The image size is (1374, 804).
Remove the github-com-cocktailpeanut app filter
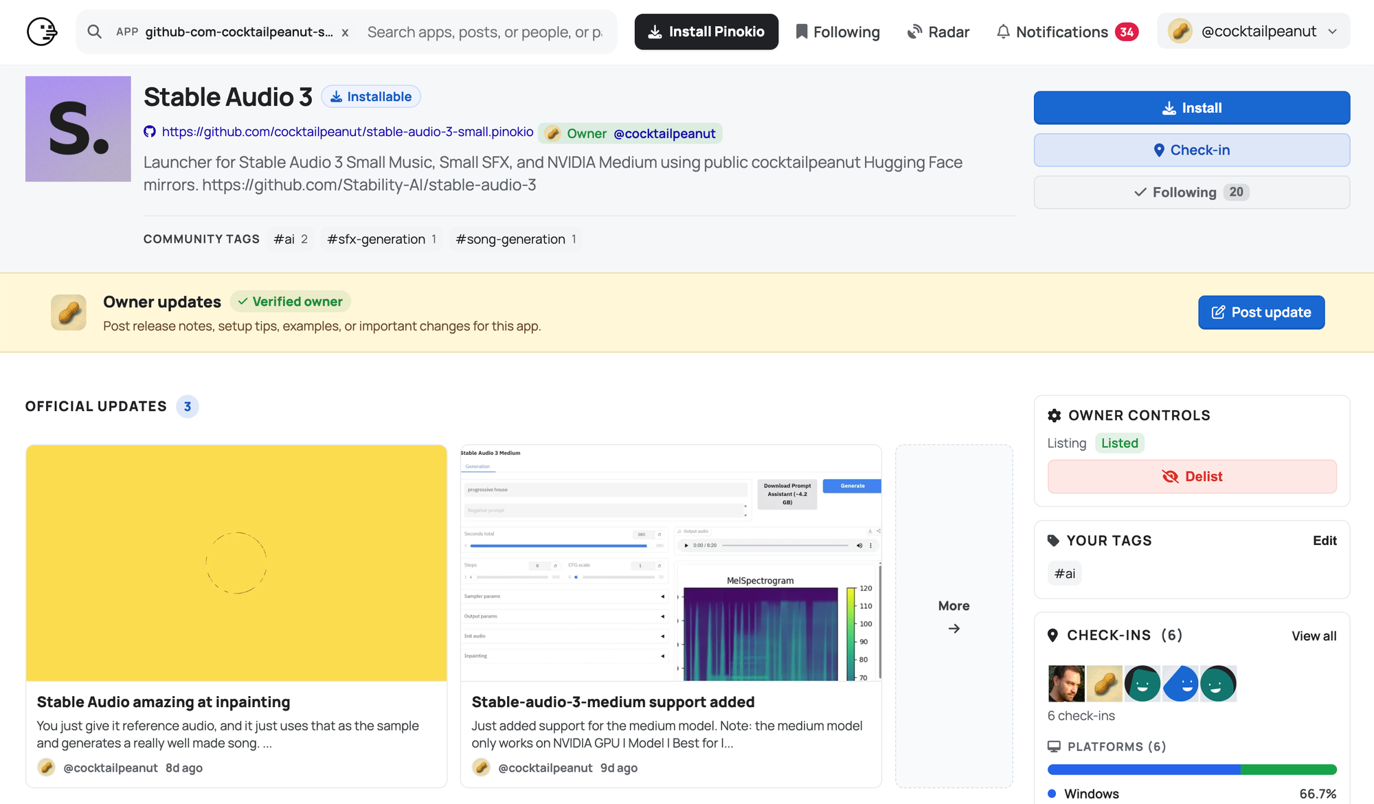click(x=345, y=32)
